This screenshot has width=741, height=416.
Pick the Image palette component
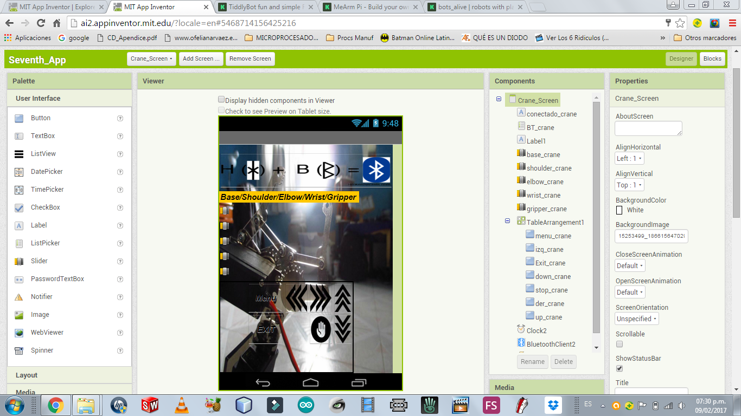[x=40, y=315]
